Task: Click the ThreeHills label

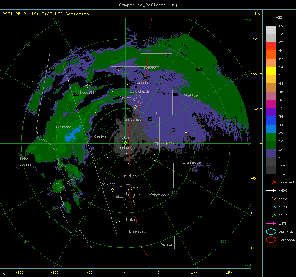Action: point(165,144)
